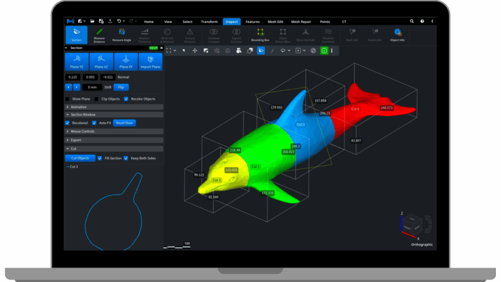Screen dimensions: 501x282
Task: Uncheck the Recolor Objects checkbox
Action: pos(126,99)
